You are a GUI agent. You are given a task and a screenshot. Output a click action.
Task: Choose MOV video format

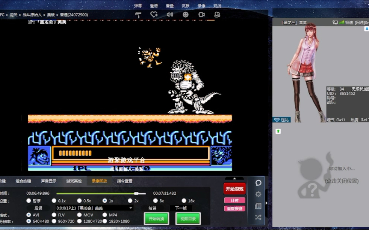[79, 215]
